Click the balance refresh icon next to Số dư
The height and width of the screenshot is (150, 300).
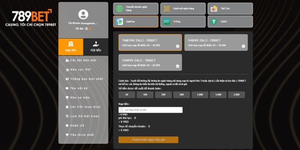tap(90, 29)
